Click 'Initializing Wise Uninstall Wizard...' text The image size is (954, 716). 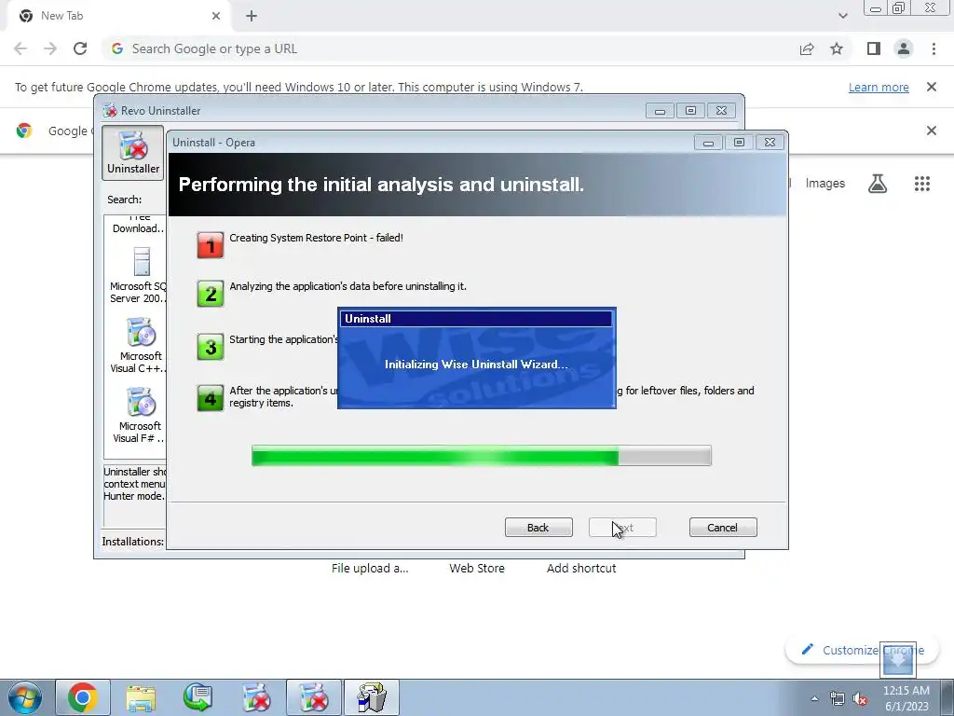pos(476,365)
